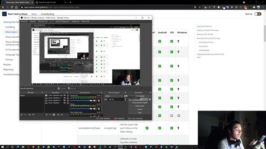Screen dimensions: 266x149
Task: Bookmark this page with star icon
Action: click(200, 7)
